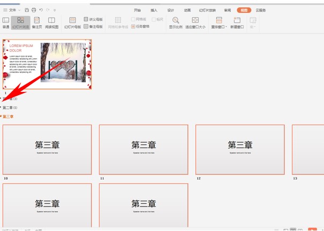Toggle the 标尺 ruler checkbox
The width and height of the screenshot is (324, 231).
tap(153, 20)
